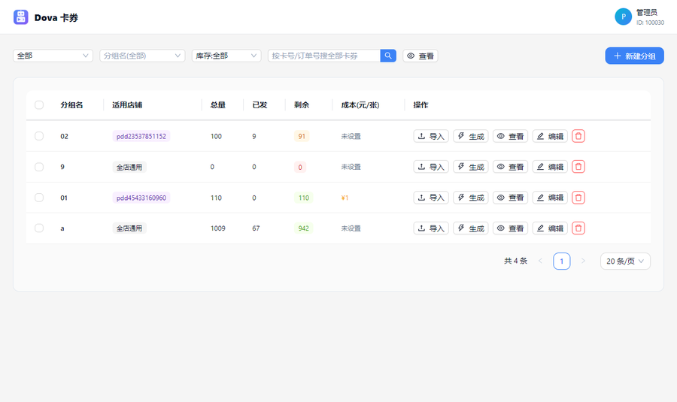
Task: Click 全店通用 tag in group a row
Action: pyautogui.click(x=129, y=228)
